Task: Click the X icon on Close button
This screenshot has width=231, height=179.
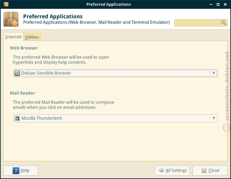Action: tap(204, 171)
